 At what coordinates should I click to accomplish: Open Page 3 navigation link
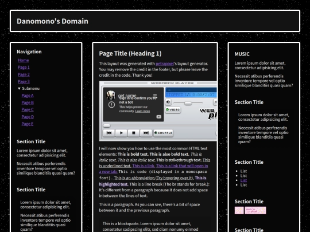point(24,82)
